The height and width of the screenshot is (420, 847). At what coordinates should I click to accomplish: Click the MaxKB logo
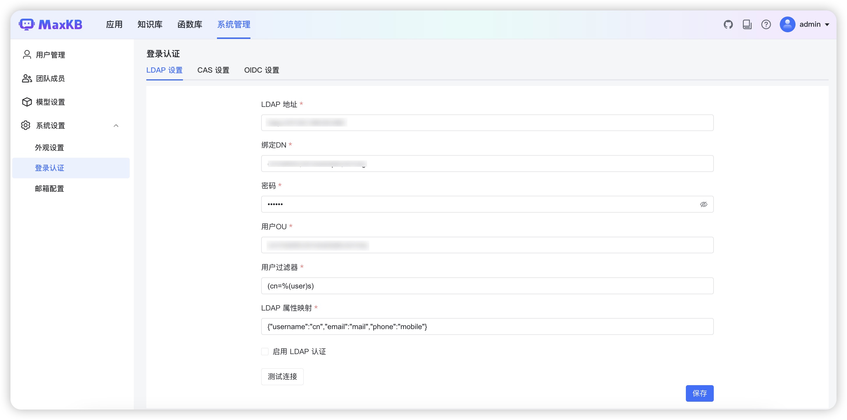pyautogui.click(x=50, y=24)
